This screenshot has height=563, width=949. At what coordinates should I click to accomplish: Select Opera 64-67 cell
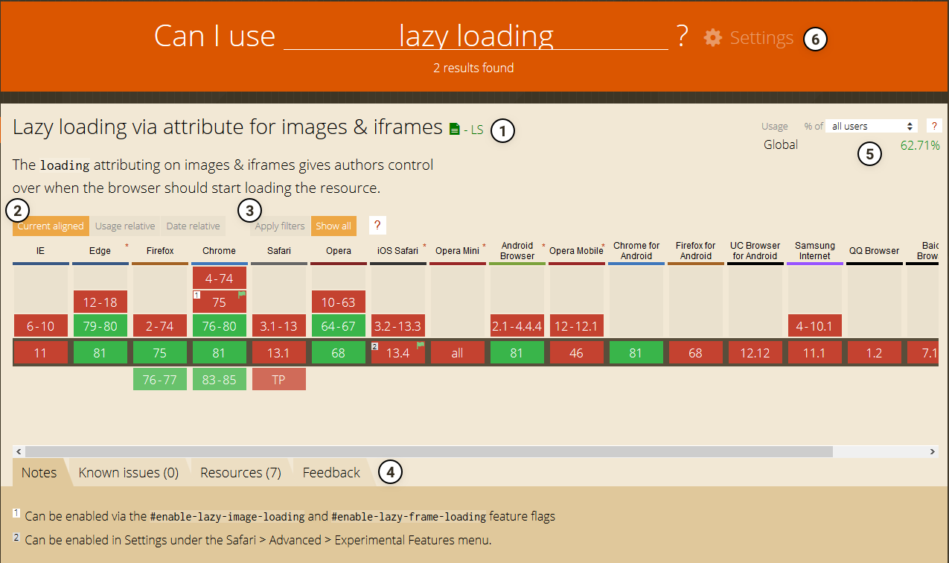click(339, 325)
